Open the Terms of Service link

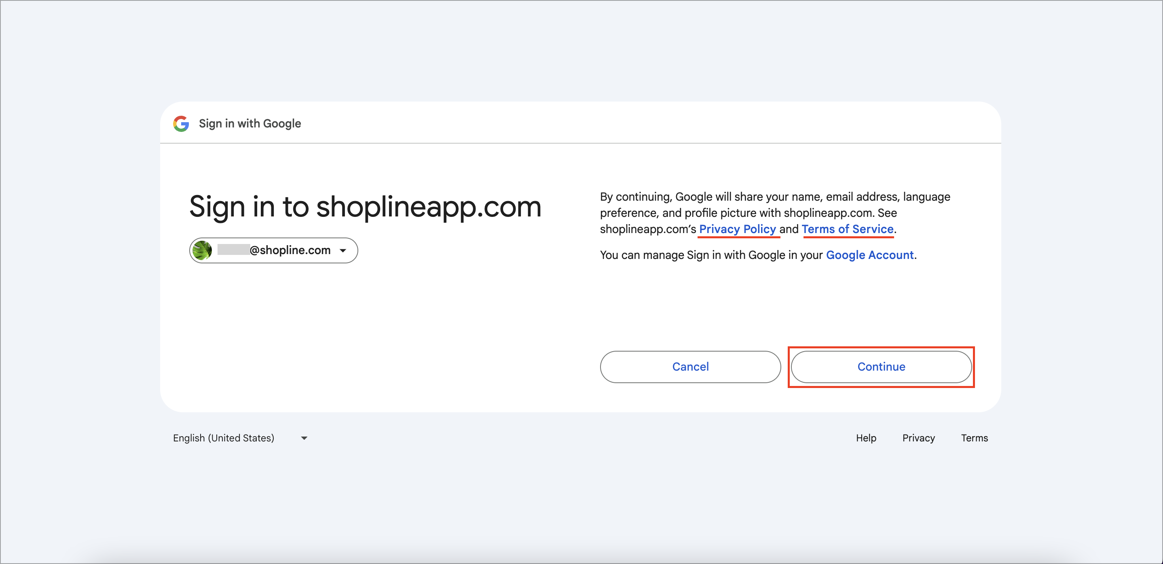pyautogui.click(x=848, y=229)
